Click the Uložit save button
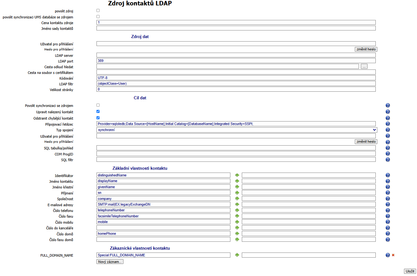The height and width of the screenshot is (276, 417). 410,271
